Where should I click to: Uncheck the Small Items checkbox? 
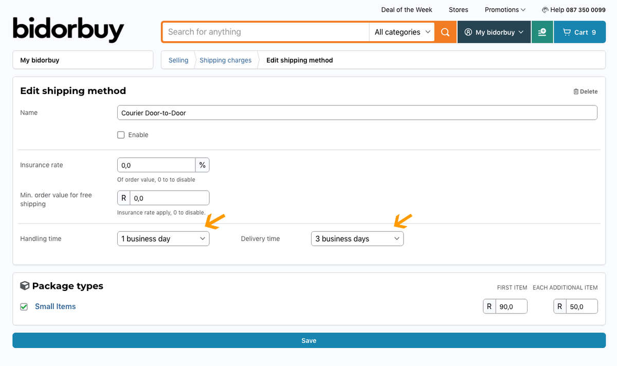coord(24,306)
